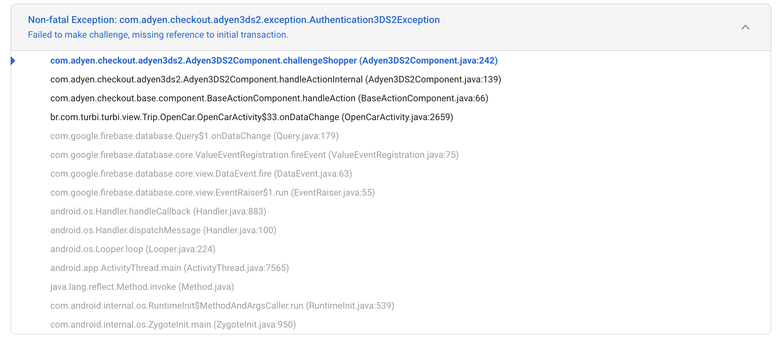The image size is (779, 345).
Task: Select the ValueEventRegistration.fireEvent frame
Action: [255, 155]
